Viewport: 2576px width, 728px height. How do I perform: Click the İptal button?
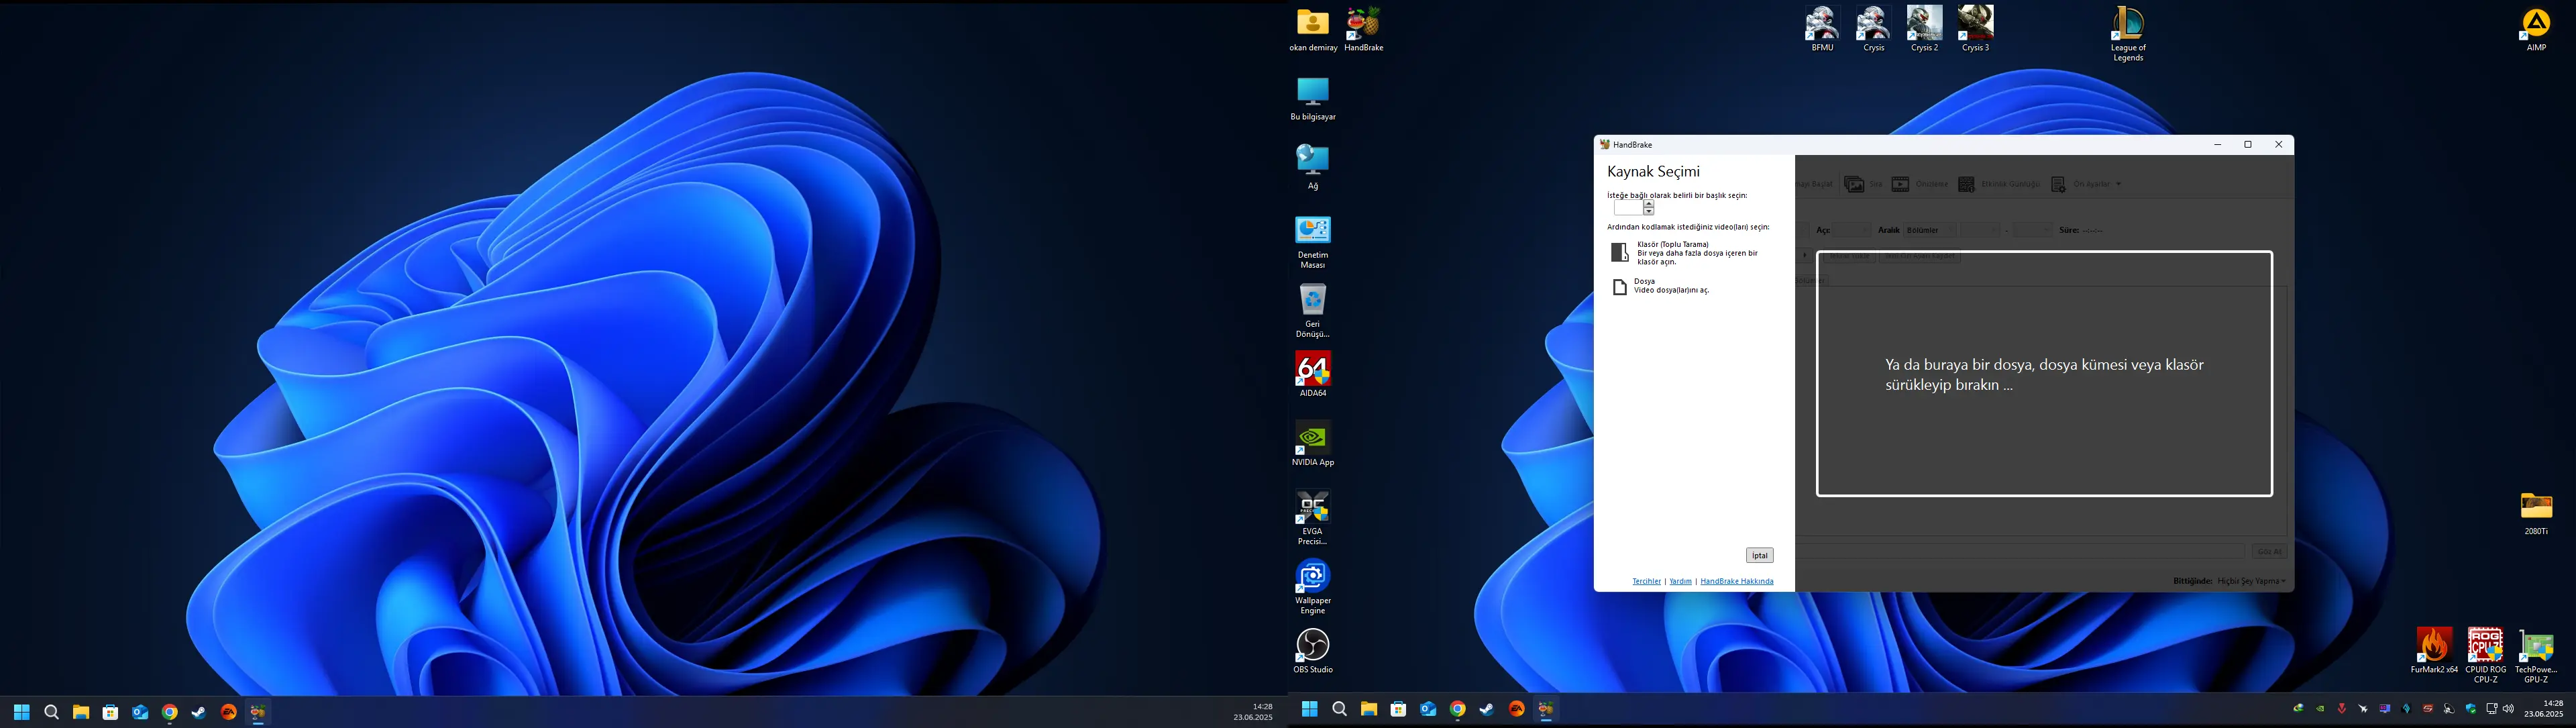(1759, 555)
